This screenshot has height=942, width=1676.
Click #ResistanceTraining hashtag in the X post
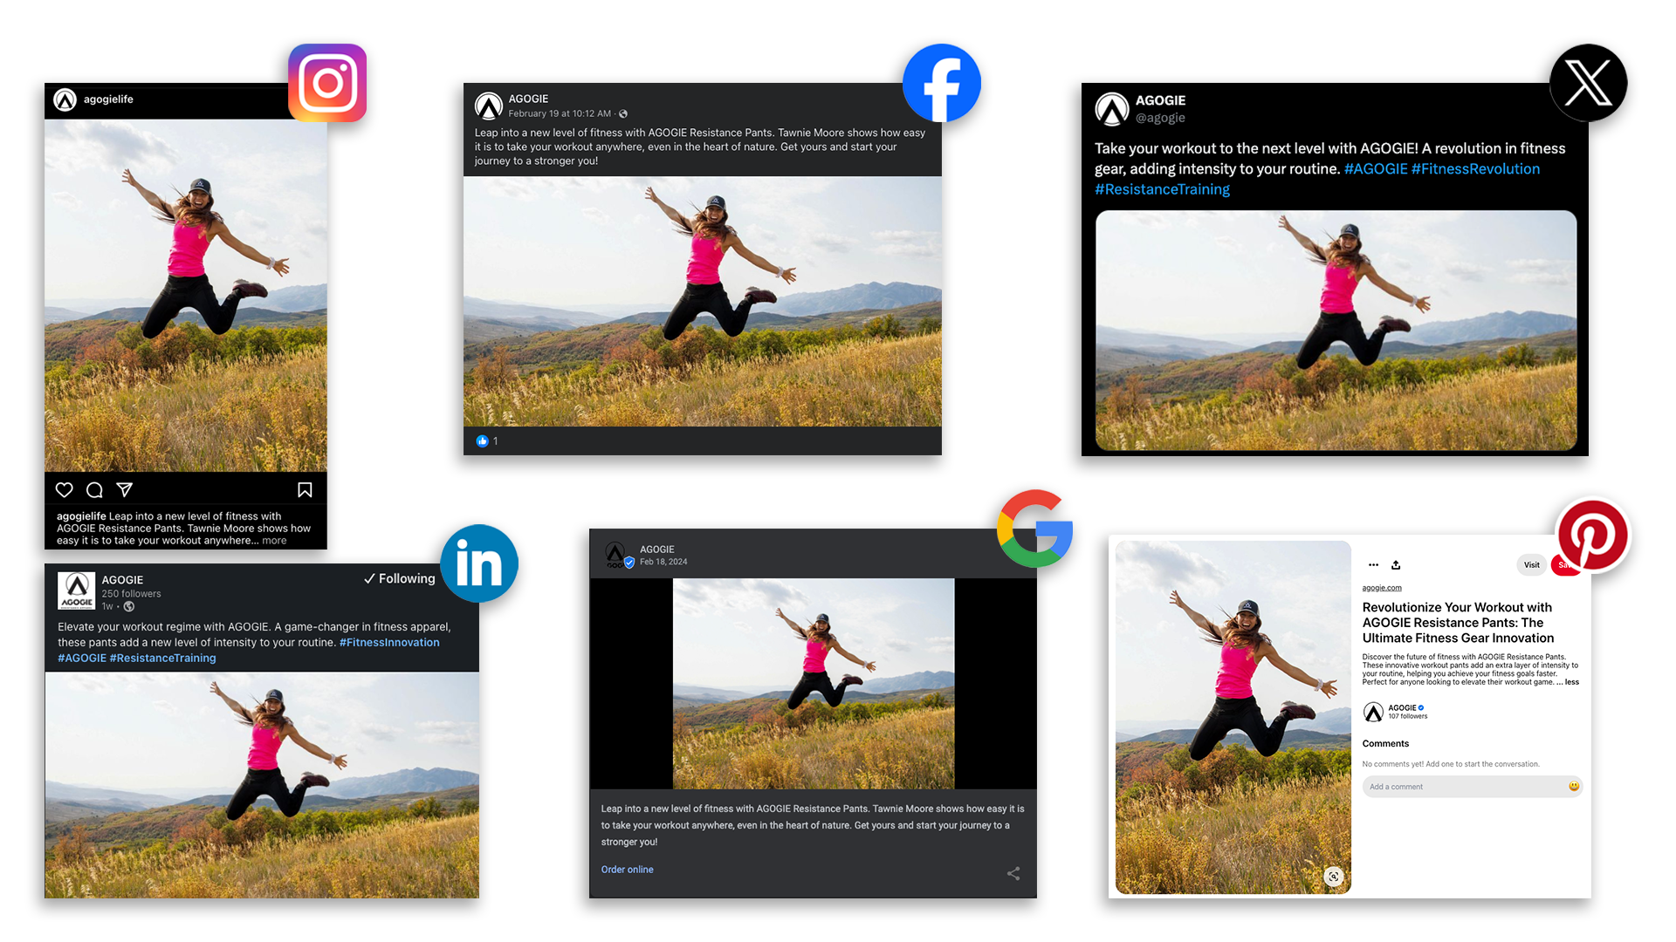(1162, 189)
